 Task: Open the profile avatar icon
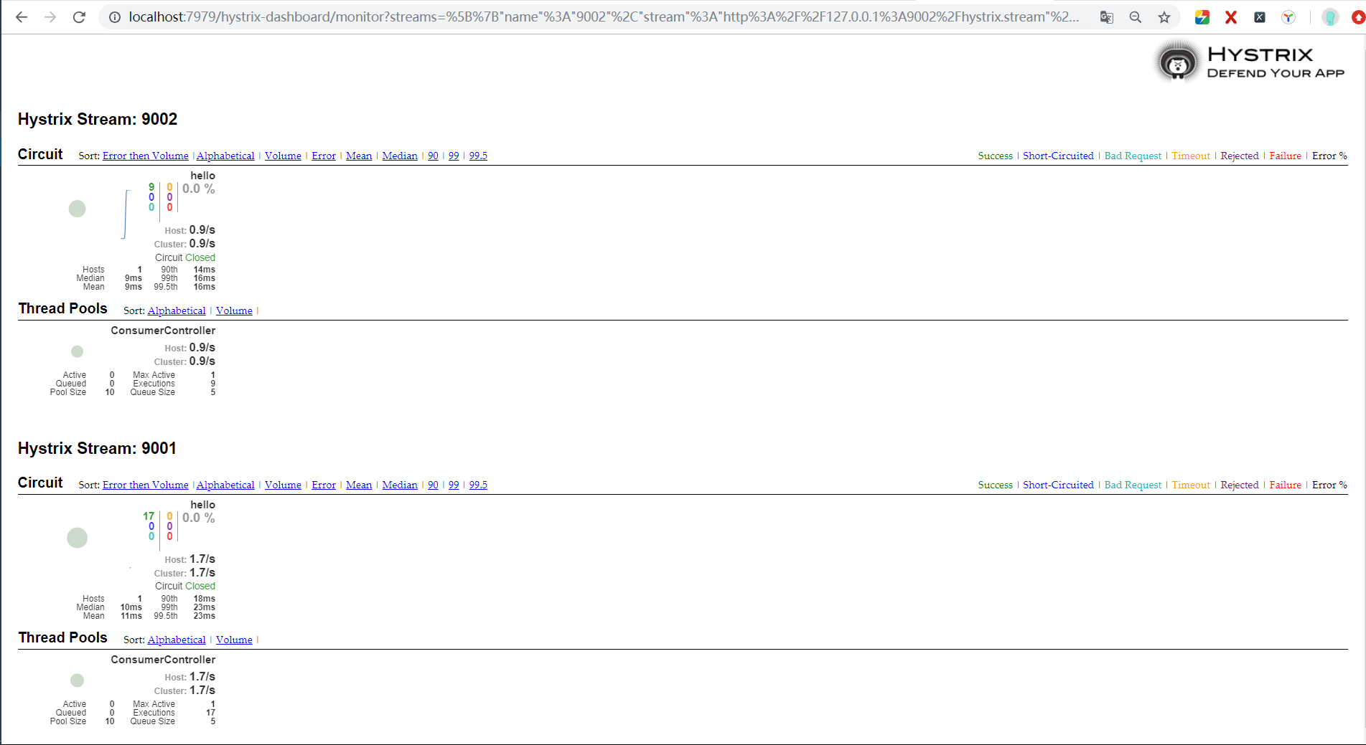pyautogui.click(x=1330, y=17)
